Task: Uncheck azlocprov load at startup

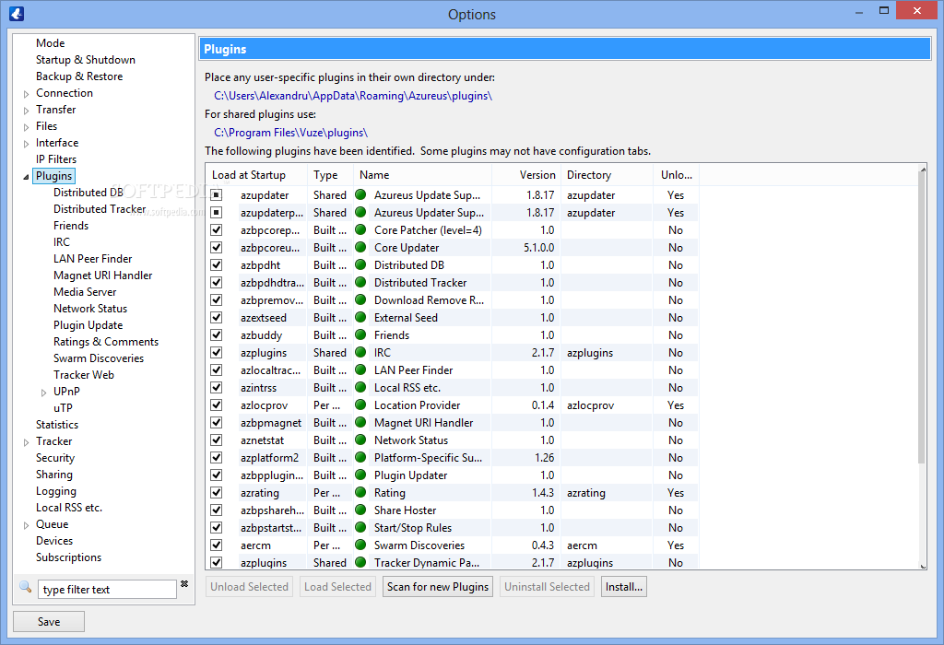Action: 217,405
